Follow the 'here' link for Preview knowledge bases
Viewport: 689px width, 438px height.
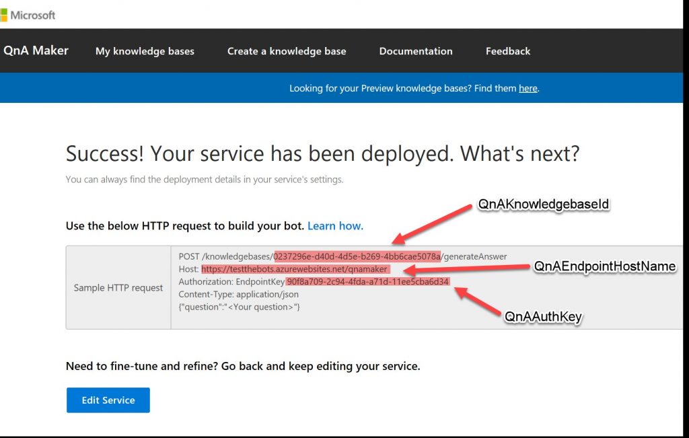tap(528, 88)
